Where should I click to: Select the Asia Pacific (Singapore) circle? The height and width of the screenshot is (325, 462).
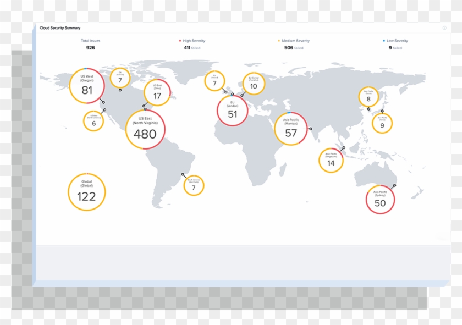(x=331, y=159)
